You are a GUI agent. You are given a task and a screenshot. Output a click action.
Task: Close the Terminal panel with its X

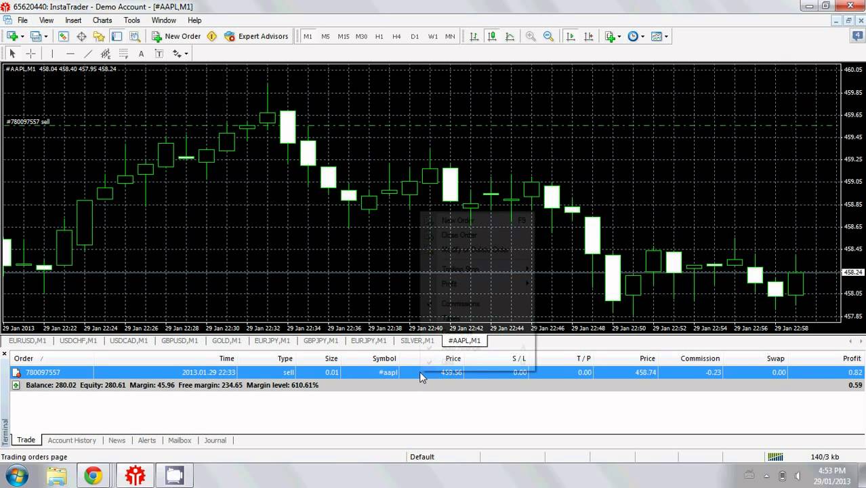coord(4,354)
